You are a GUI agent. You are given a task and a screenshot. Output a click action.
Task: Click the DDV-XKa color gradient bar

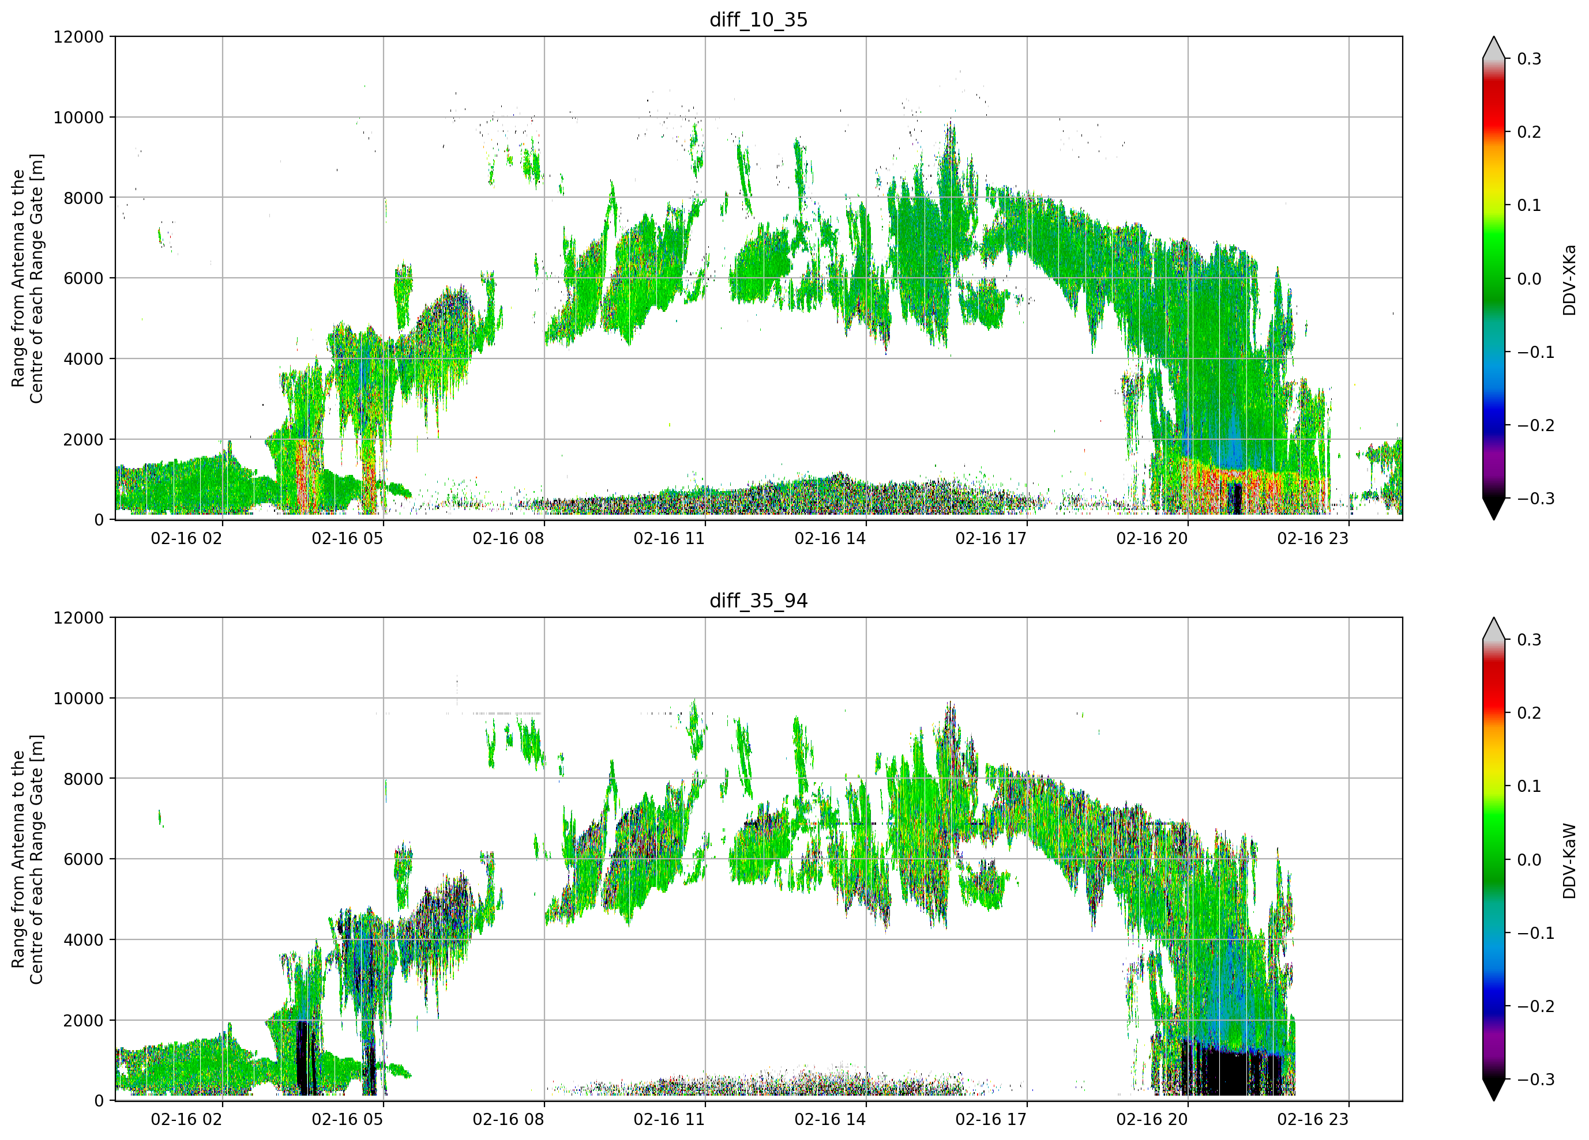coord(1494,278)
